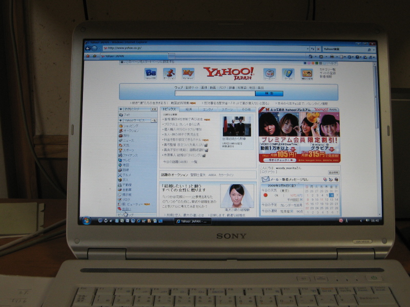The height and width of the screenshot is (307, 410).
Task: Select the エンタメ news tab
Action: 208,109
